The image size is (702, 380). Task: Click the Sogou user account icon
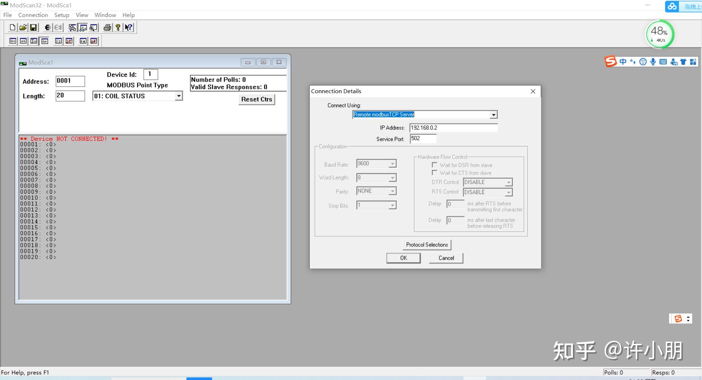pos(673,62)
